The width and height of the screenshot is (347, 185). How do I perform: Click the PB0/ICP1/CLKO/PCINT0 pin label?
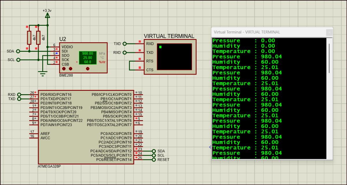pyautogui.click(x=112, y=95)
